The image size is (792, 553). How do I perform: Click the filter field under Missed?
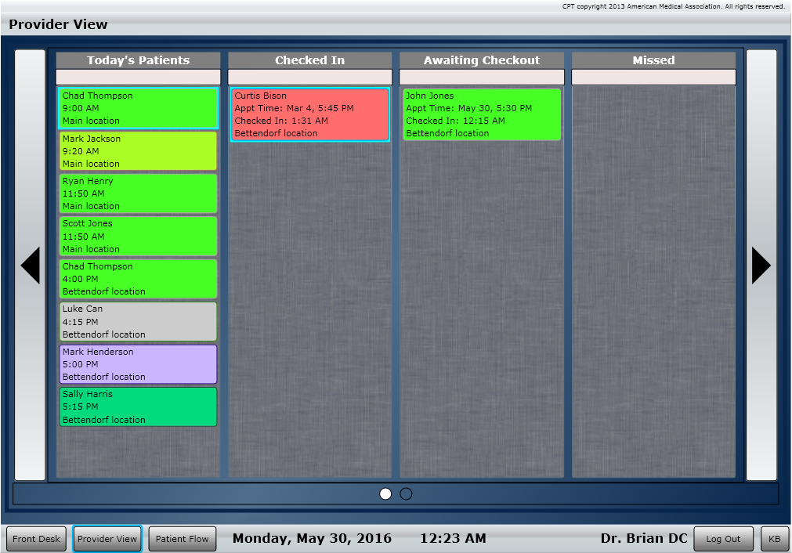[x=653, y=77]
